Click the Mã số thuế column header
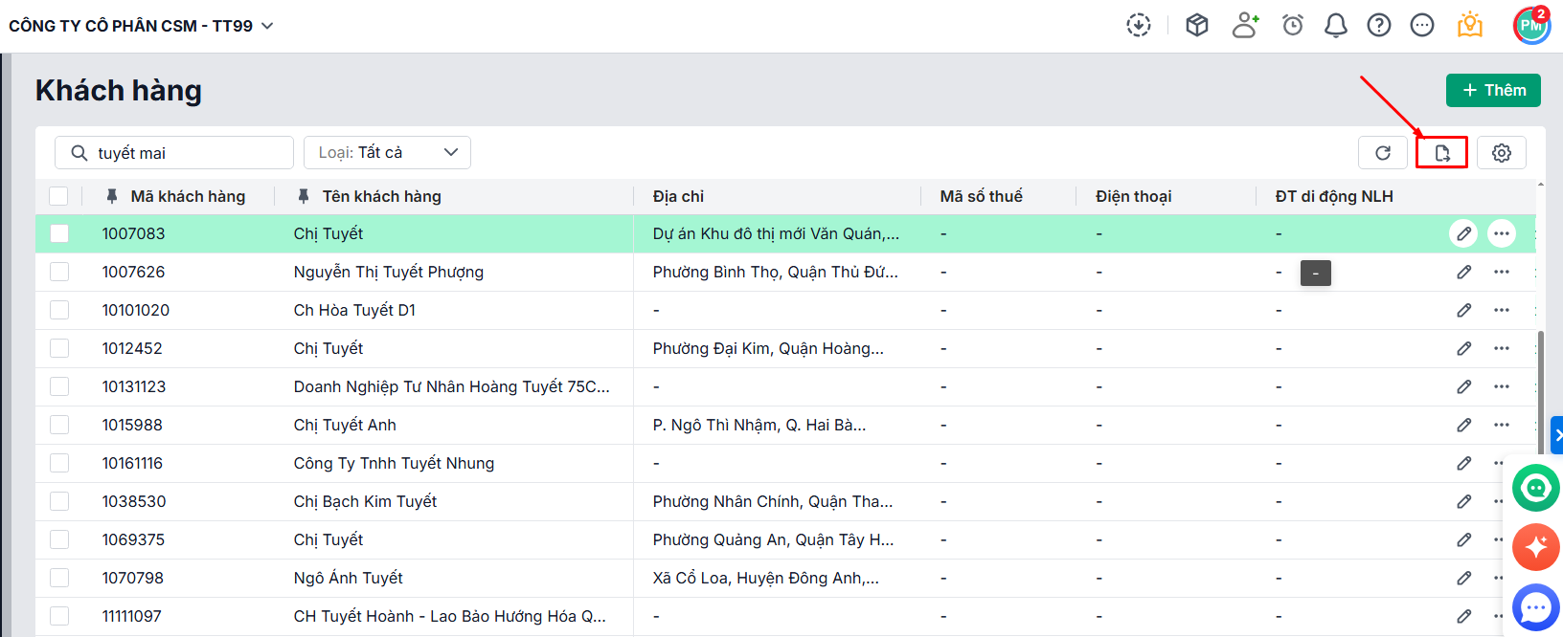1563x637 pixels. [x=981, y=196]
